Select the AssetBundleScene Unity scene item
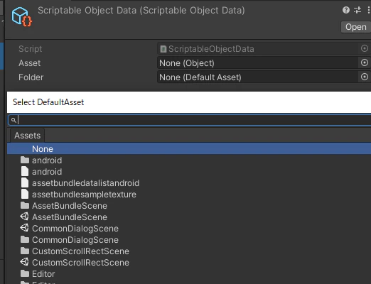The width and height of the screenshot is (371, 284). coord(64,217)
